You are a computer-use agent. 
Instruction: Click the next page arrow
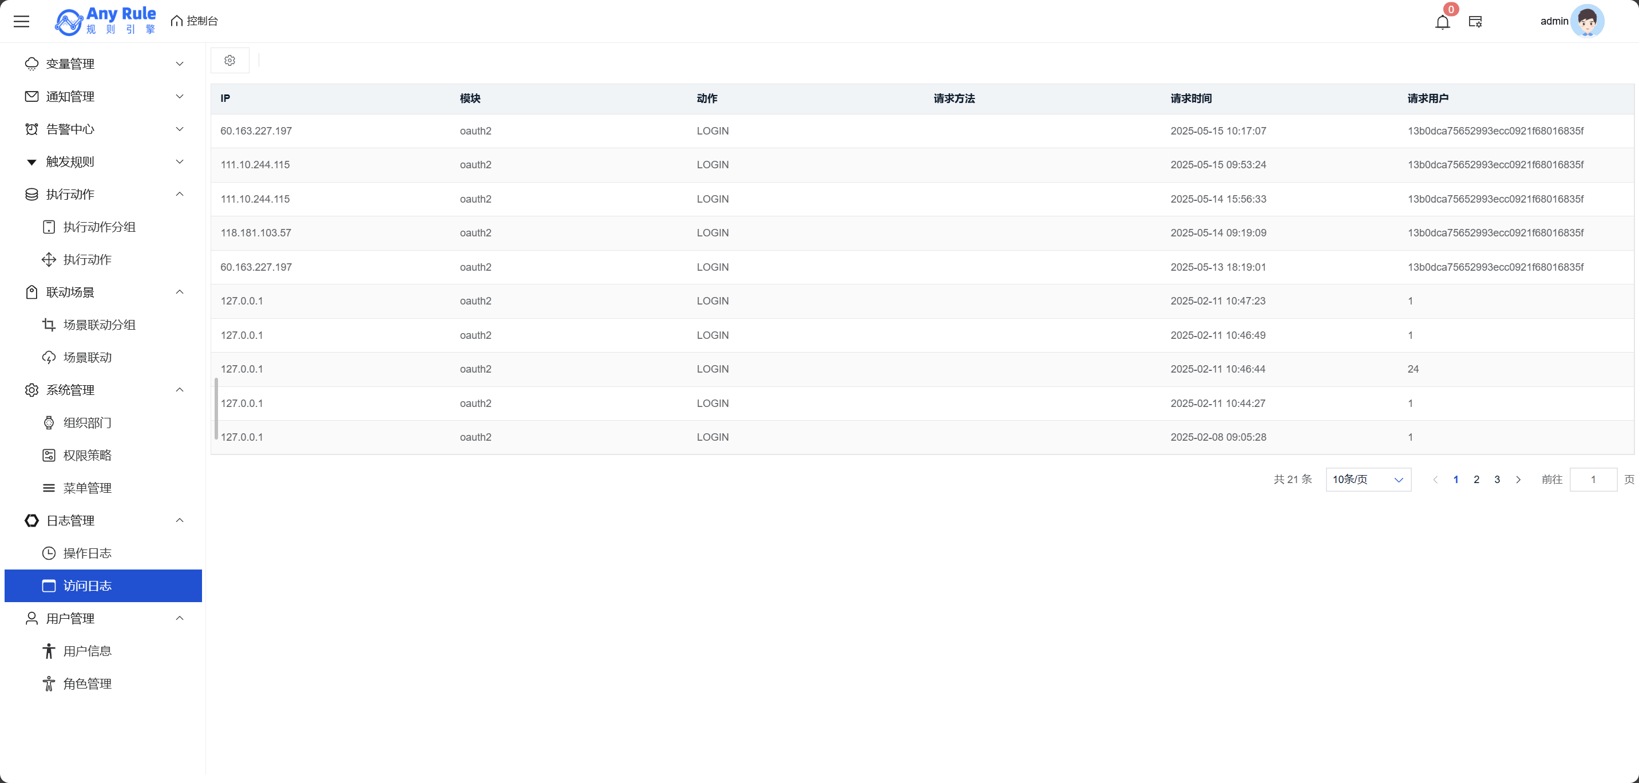(x=1518, y=479)
